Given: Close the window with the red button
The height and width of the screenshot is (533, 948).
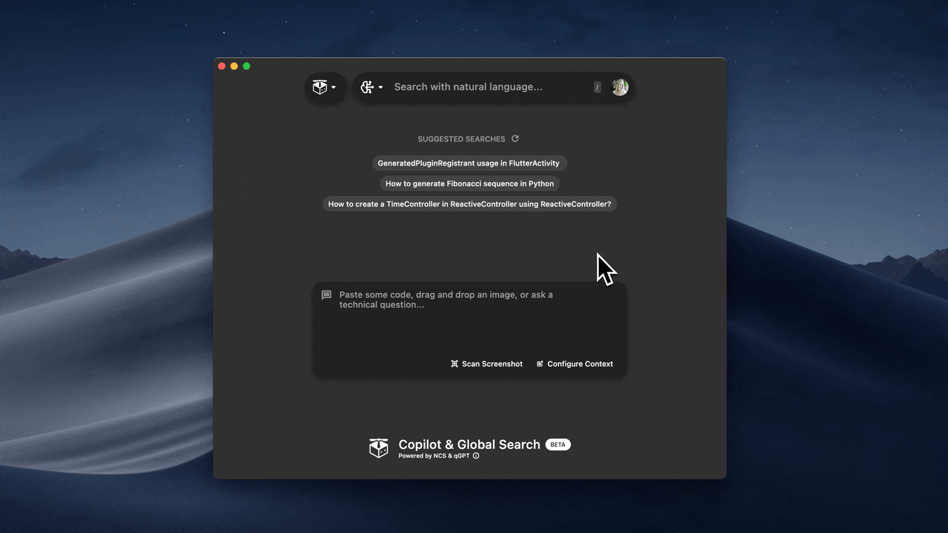Looking at the screenshot, I should 221,66.
